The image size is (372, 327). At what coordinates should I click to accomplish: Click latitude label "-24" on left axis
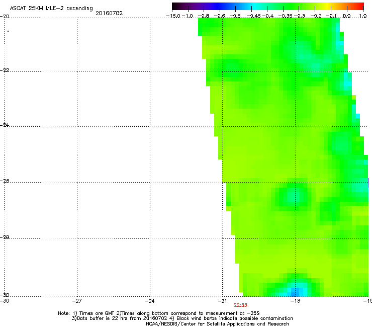click(5, 125)
